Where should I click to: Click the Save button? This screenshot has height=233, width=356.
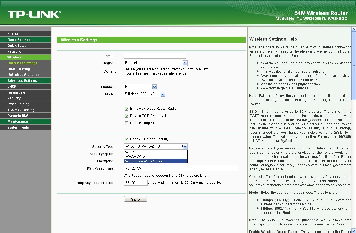pyautogui.click(x=135, y=199)
